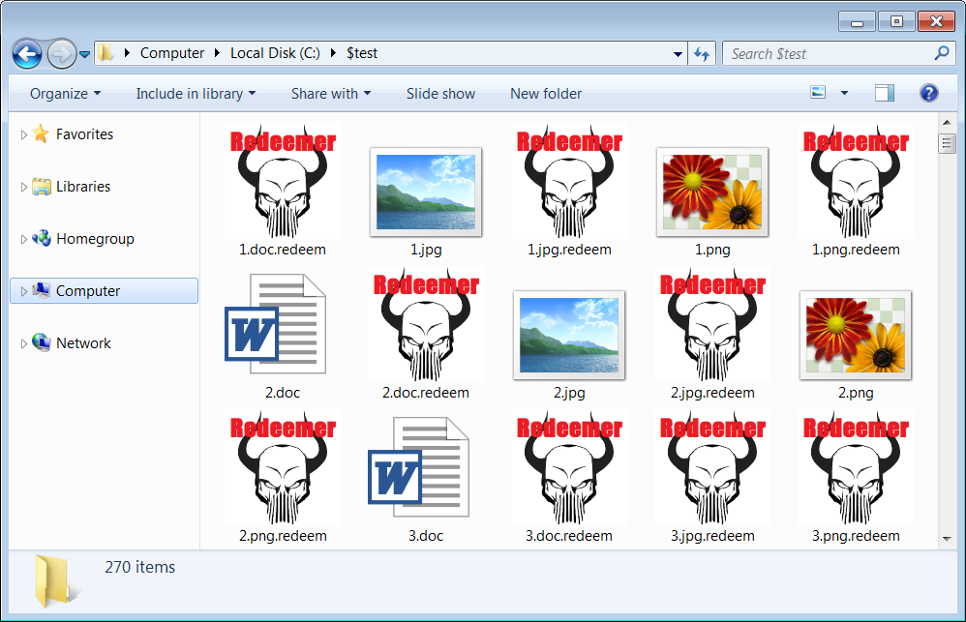
Task: Expand the Homegroup tree node
Action: tap(23, 240)
